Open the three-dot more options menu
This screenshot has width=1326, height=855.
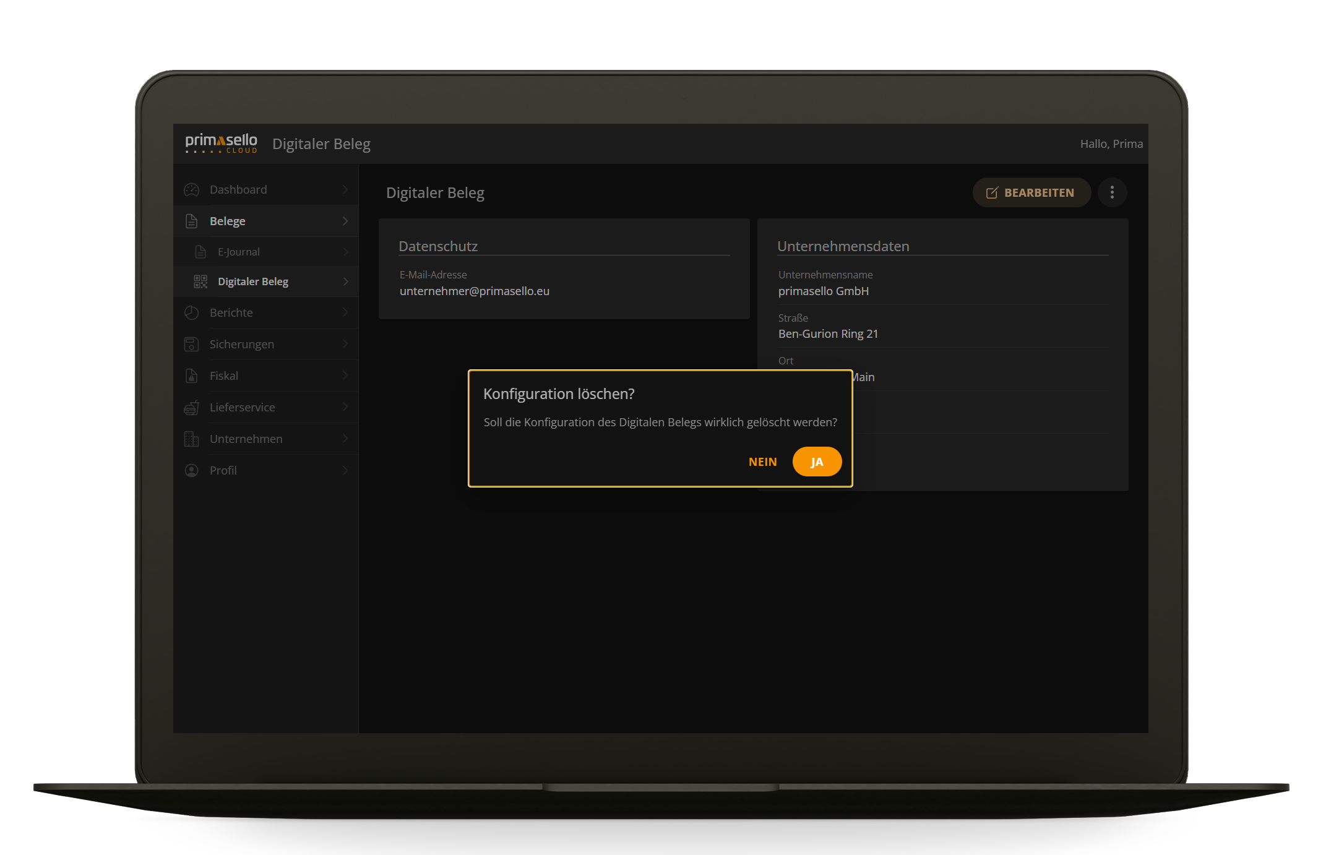[x=1112, y=192]
